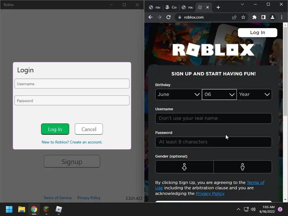The height and width of the screenshot is (216, 288).
Task: Click 'New to Roblox? Create an account.' link
Action: [x=72, y=142]
